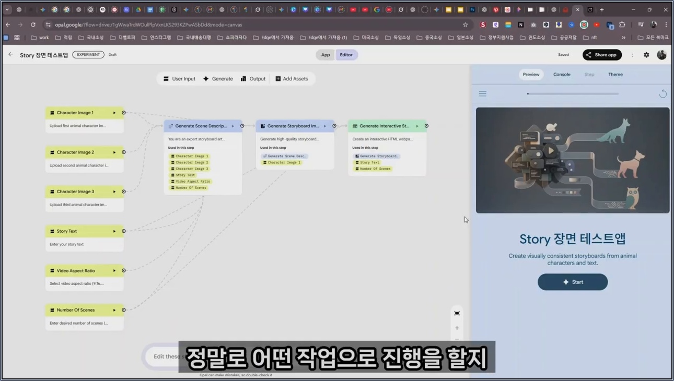Click the Number Of Scenes chip in the interactive step

click(x=373, y=169)
